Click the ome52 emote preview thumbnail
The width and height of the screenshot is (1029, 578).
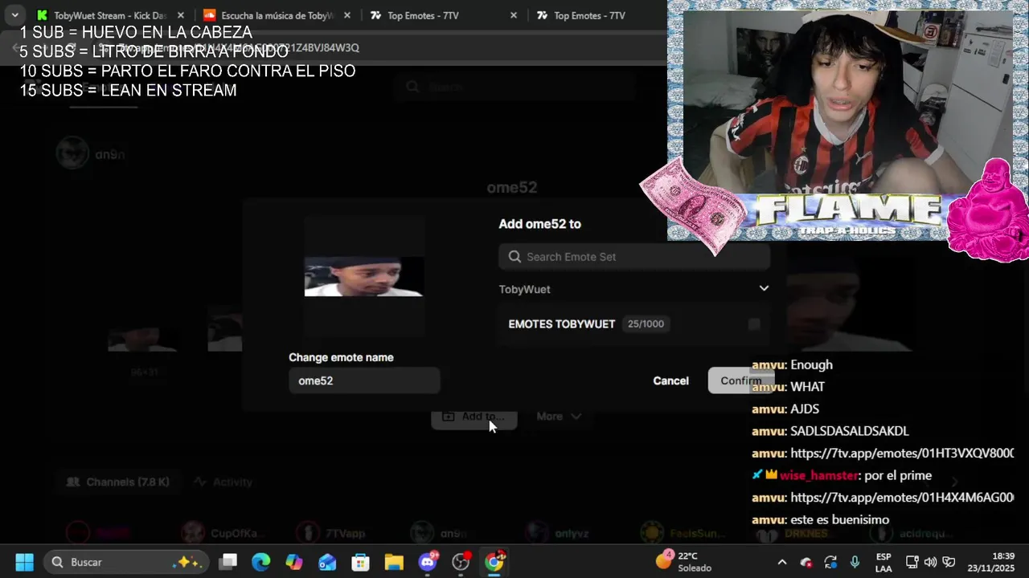coord(363,277)
